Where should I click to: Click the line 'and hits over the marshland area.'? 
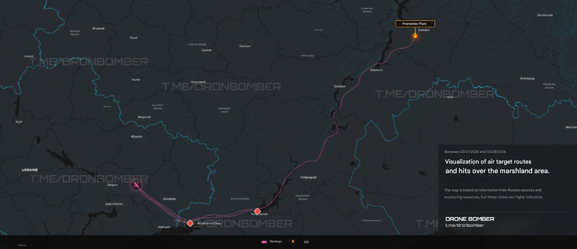click(497, 171)
